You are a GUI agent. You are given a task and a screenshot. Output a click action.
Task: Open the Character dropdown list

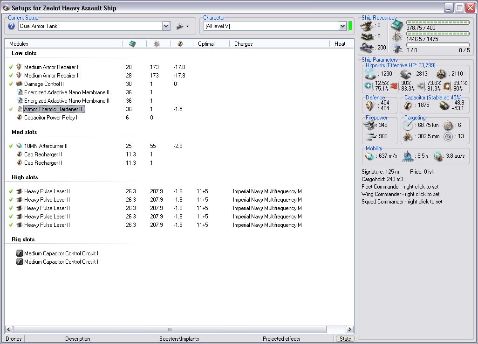point(342,26)
